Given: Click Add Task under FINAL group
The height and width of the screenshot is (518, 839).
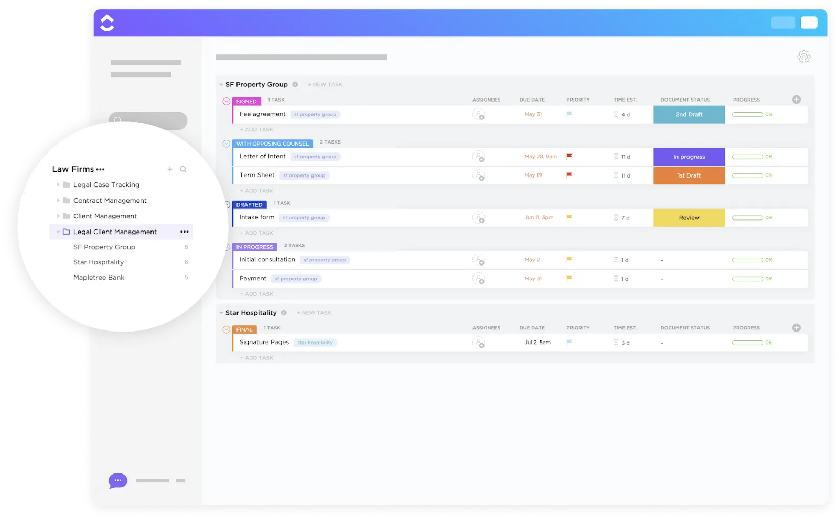Looking at the screenshot, I should point(256,358).
